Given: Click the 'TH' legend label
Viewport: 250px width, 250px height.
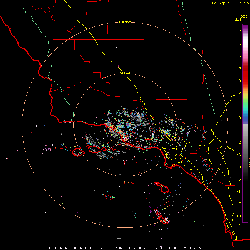Looking at the screenshot, I should (239, 216).
